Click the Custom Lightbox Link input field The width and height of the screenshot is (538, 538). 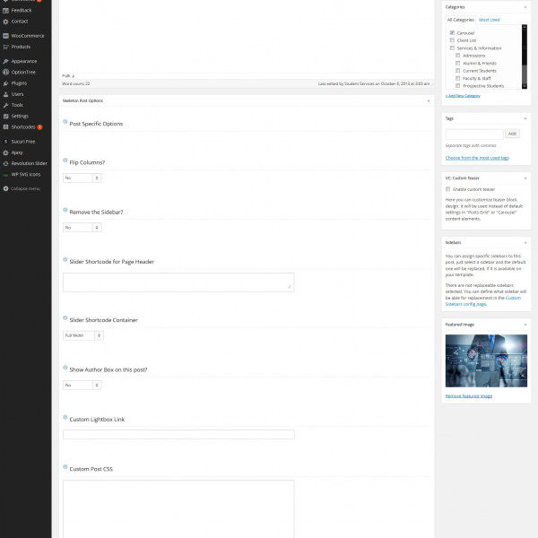(178, 435)
